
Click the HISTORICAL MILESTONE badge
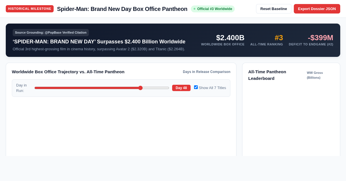(x=30, y=9)
